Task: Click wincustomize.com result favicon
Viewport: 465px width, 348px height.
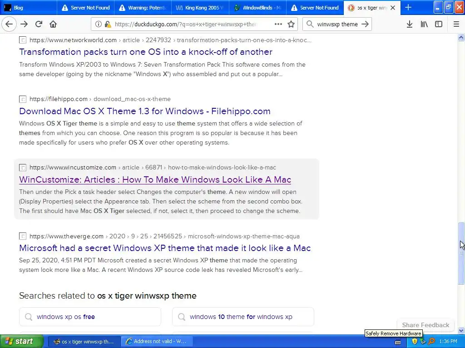Action: click(23, 168)
